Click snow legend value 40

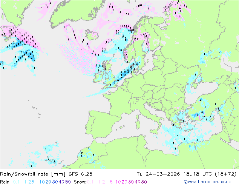[138, 182]
